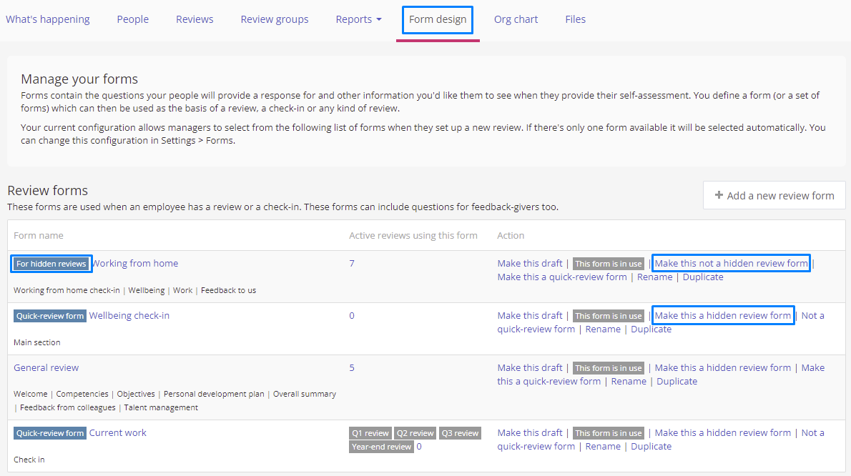Open Current work's 0 active reviews link
This screenshot has width=851, height=476.
[x=419, y=447]
